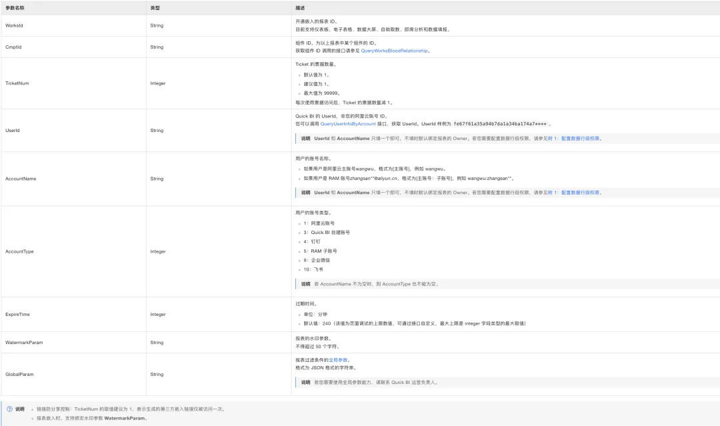Open the QueryUserInfoByAccount interface link

(x=348, y=124)
